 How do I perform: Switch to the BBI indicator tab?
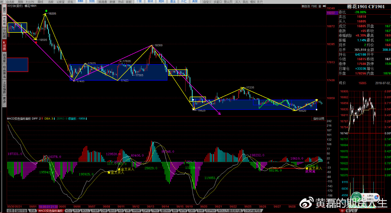pos(175,211)
